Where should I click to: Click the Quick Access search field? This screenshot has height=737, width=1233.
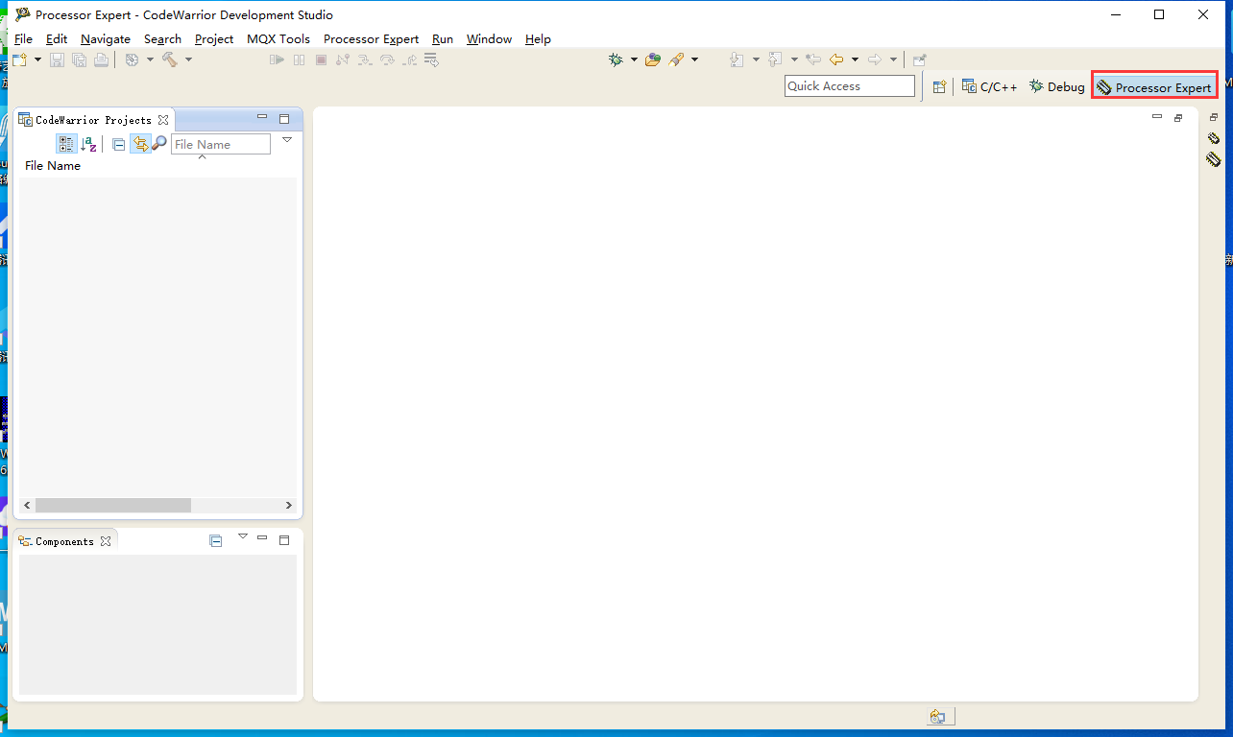[850, 85]
